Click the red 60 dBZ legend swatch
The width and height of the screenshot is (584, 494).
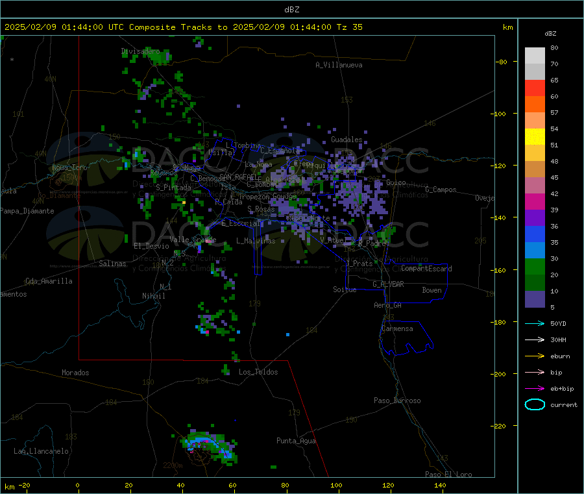click(x=535, y=88)
